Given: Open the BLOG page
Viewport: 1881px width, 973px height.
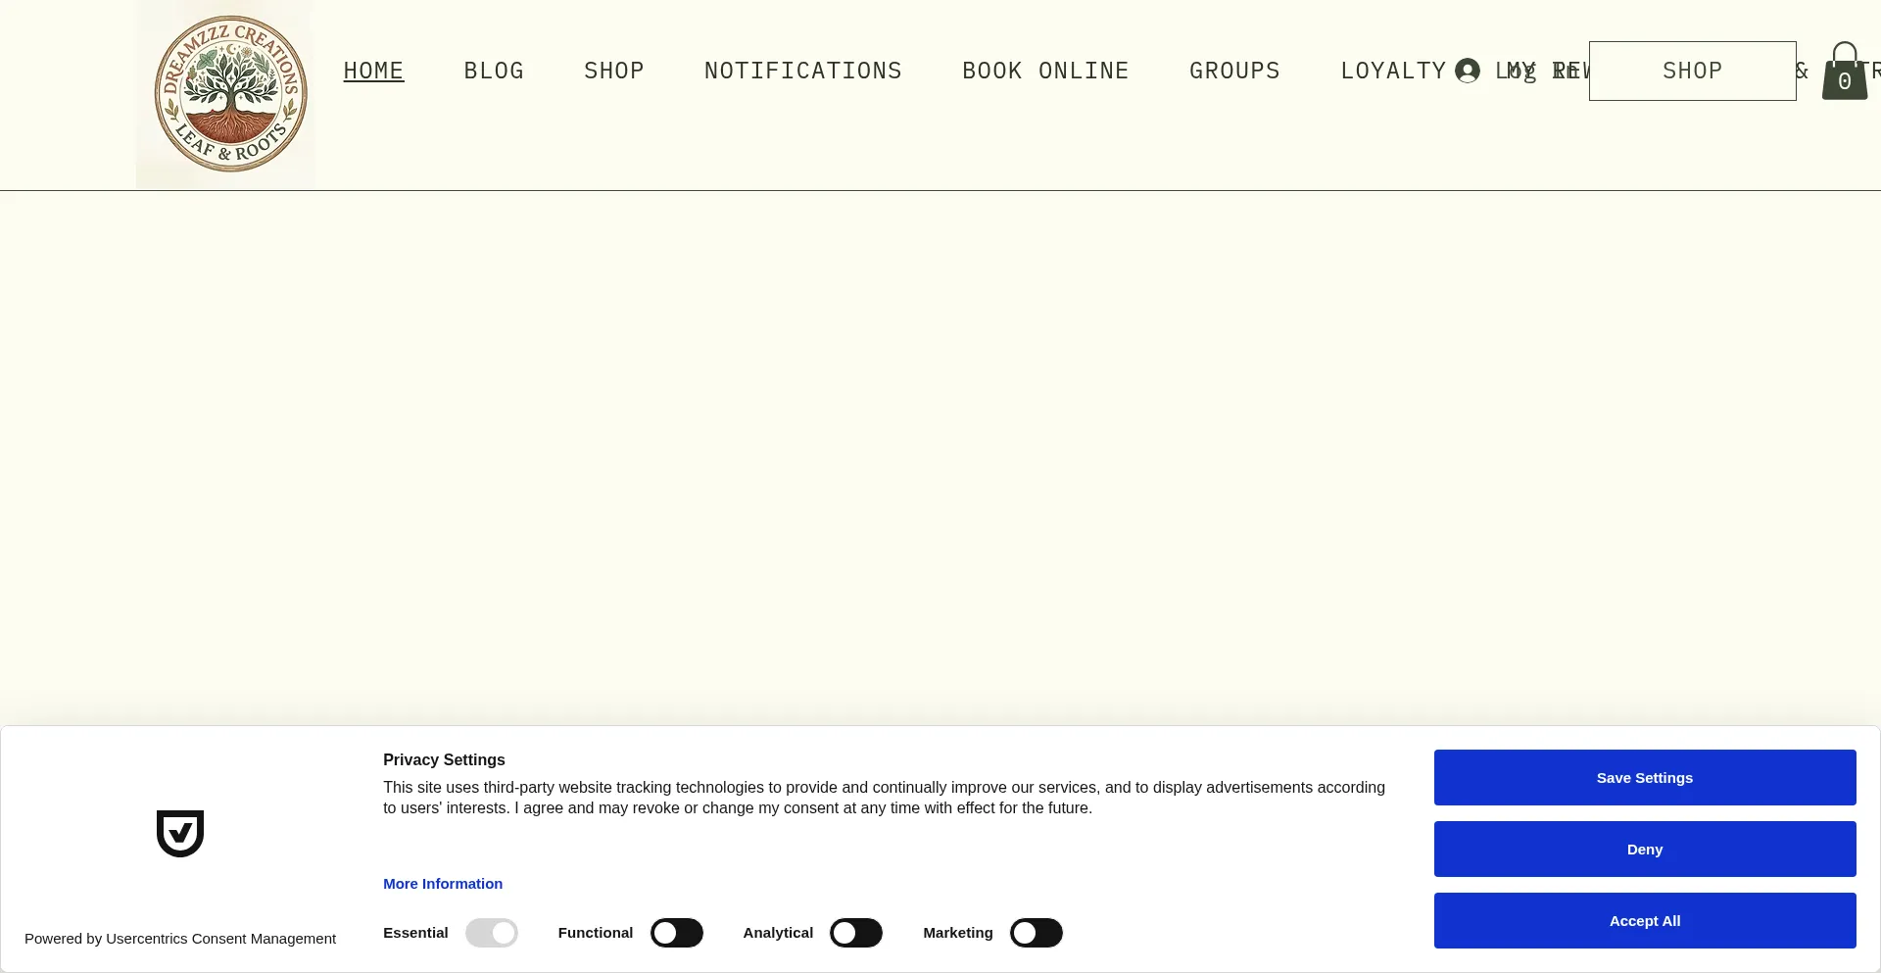Looking at the screenshot, I should [x=494, y=71].
